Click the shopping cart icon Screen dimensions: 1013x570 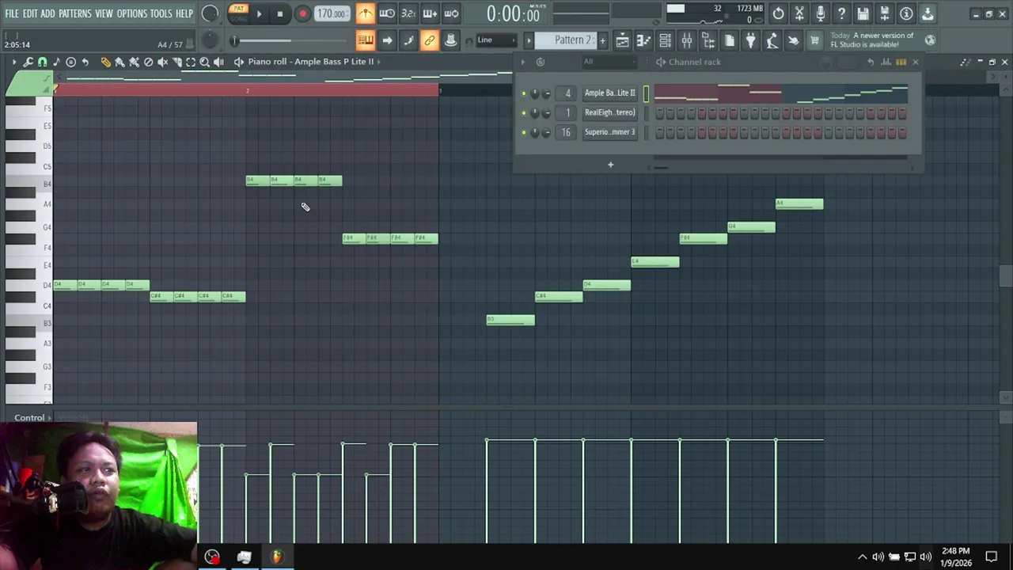point(815,40)
